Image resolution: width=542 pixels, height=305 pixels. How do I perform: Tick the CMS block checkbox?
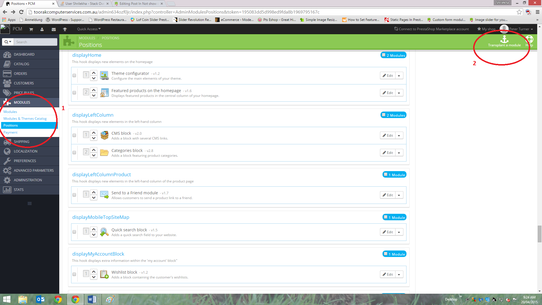point(74,135)
